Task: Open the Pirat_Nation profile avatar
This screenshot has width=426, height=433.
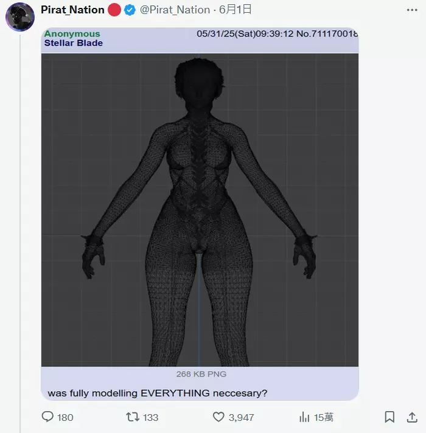Action: (x=19, y=16)
